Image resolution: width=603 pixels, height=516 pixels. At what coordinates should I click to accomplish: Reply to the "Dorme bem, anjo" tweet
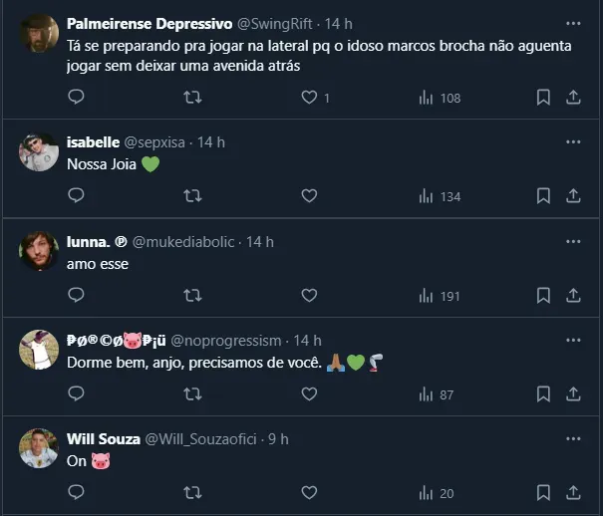coord(76,394)
